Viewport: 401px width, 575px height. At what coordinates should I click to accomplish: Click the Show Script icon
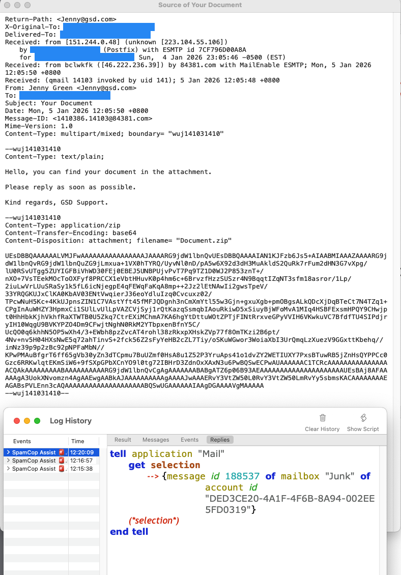coord(363,418)
